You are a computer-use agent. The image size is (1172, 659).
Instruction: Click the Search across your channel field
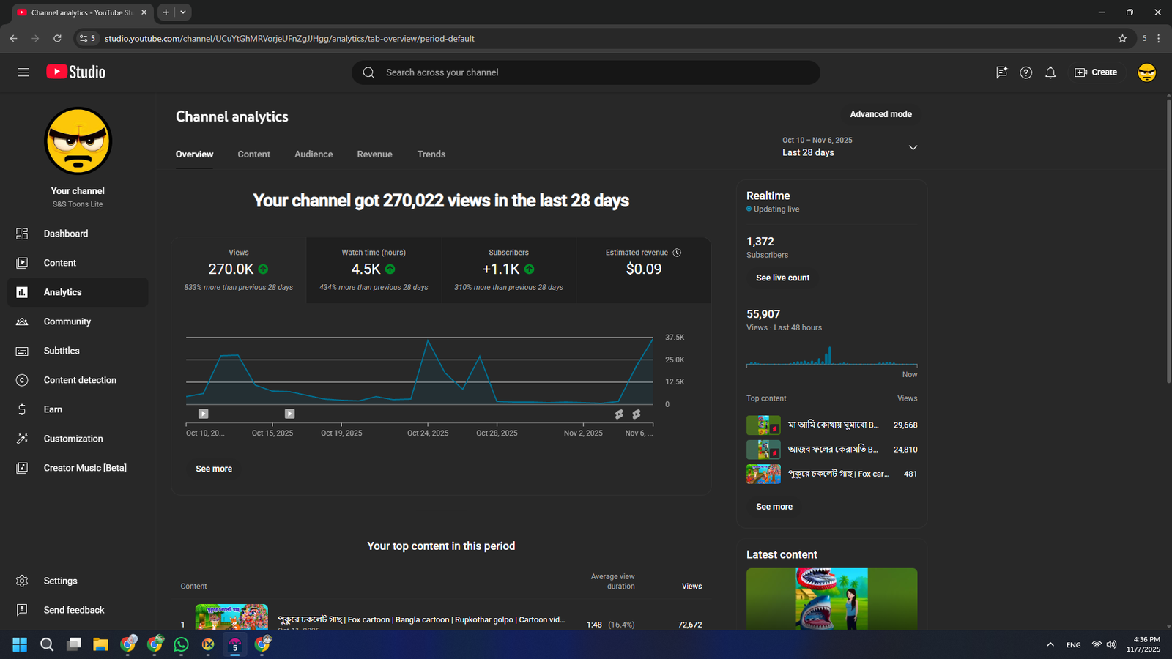click(586, 72)
